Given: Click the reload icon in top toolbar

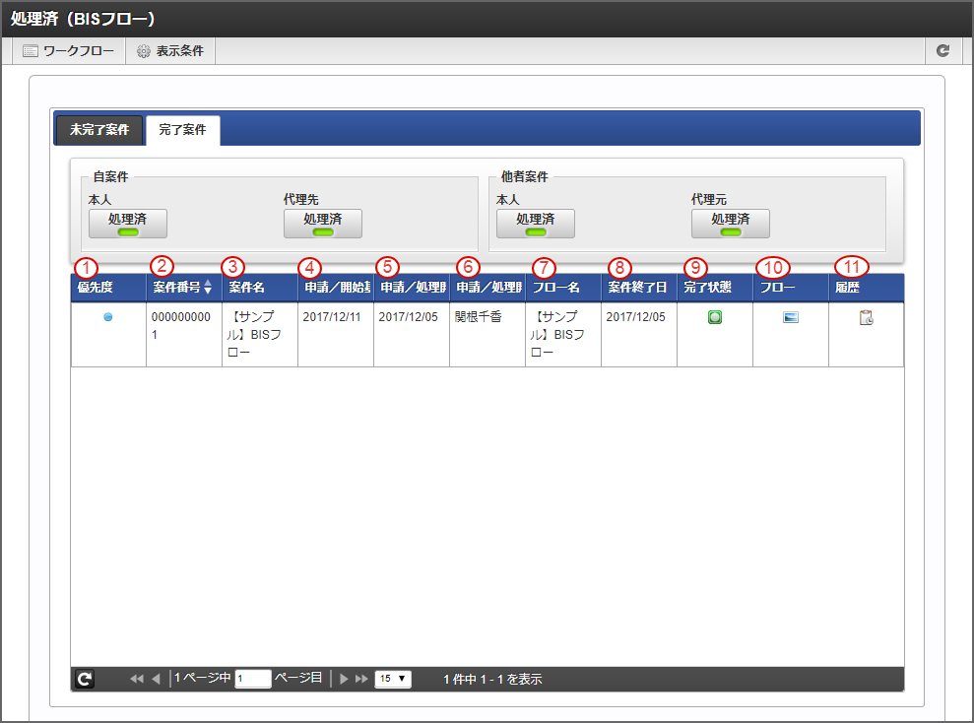Looking at the screenshot, I should coord(942,51).
